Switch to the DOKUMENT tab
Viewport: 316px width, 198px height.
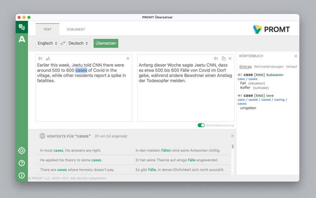pyautogui.click(x=76, y=29)
